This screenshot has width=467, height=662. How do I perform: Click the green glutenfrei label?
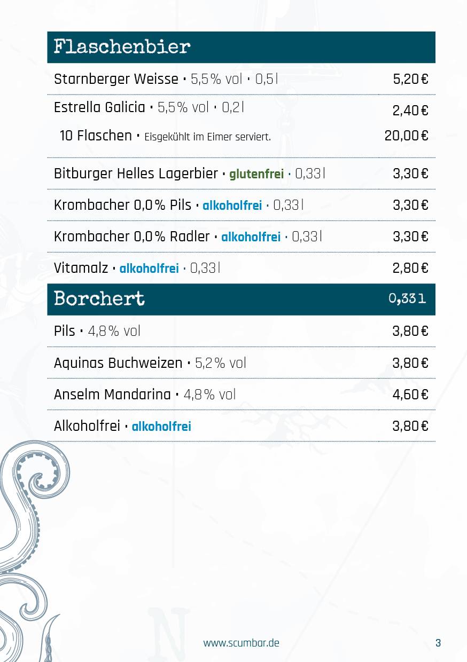[256, 174]
